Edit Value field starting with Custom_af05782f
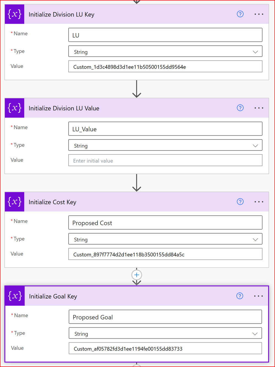 (x=165, y=348)
